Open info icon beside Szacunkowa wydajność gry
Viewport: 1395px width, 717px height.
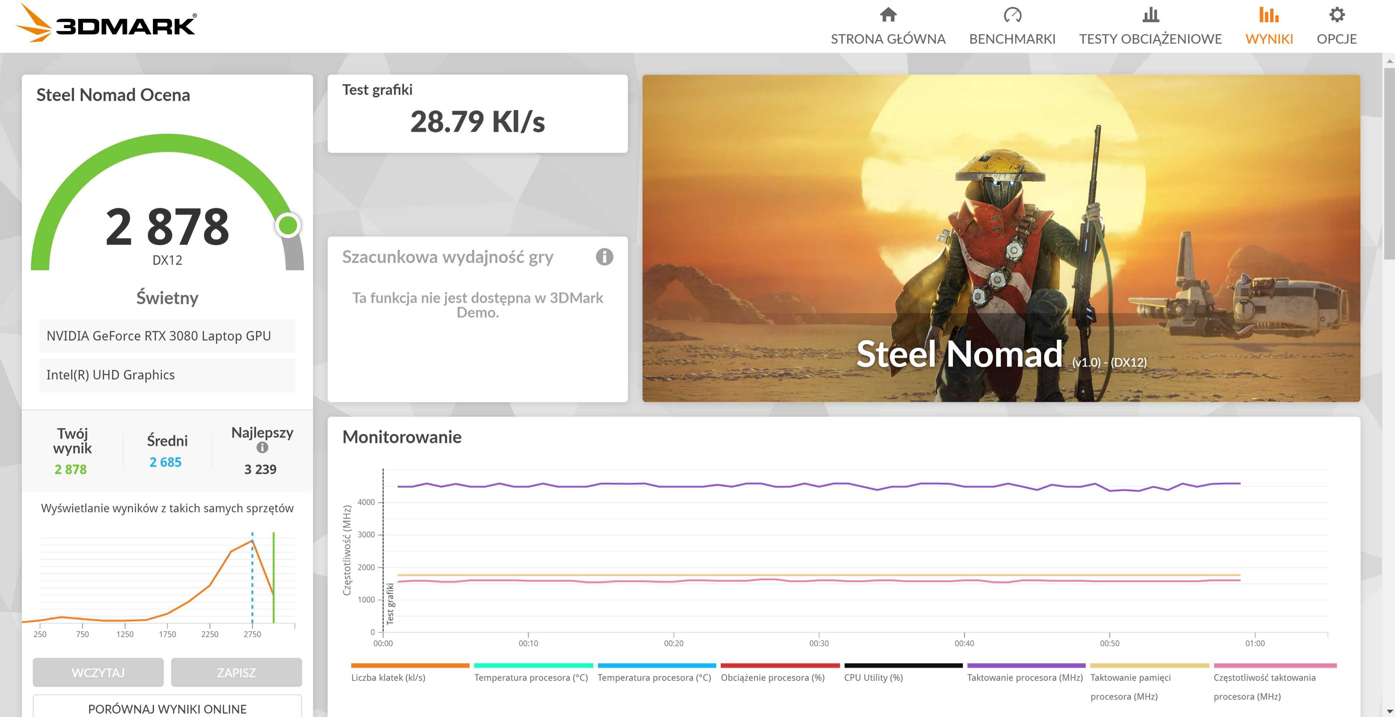pos(604,257)
